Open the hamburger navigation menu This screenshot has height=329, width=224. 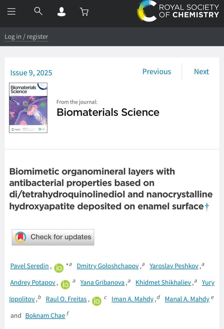11,11
